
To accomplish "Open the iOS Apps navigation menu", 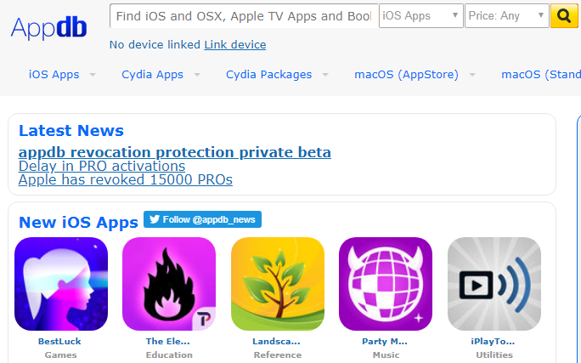I will coord(54,75).
